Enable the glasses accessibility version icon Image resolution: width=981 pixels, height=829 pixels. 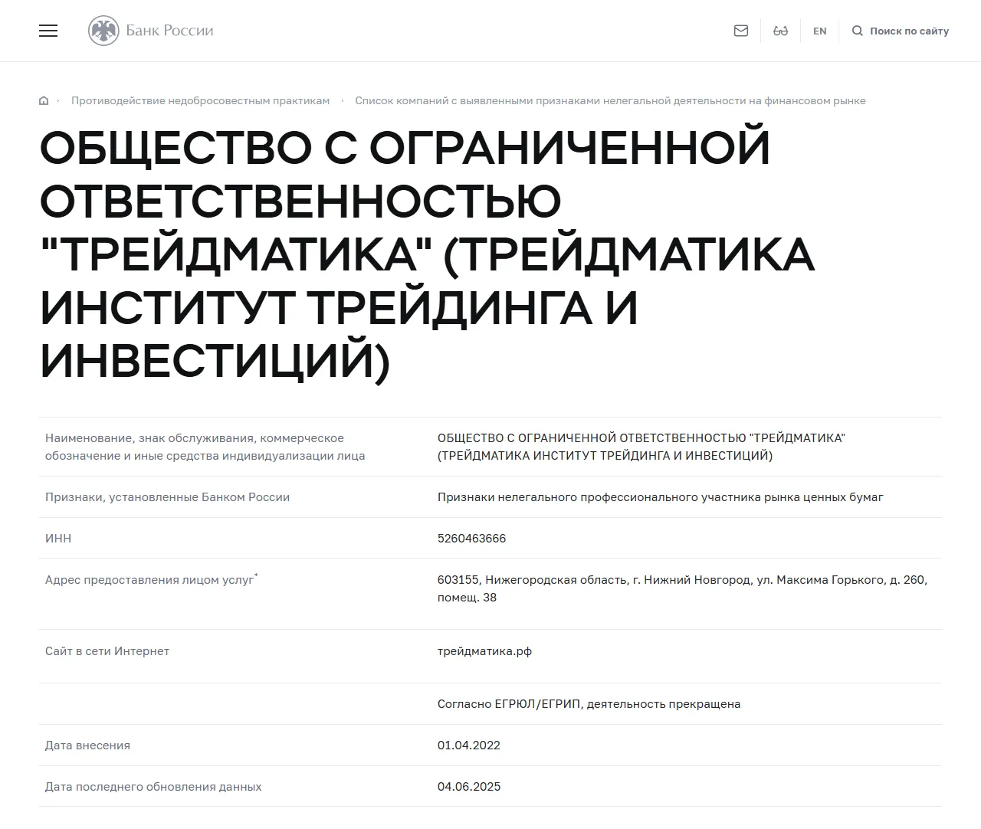tap(781, 31)
